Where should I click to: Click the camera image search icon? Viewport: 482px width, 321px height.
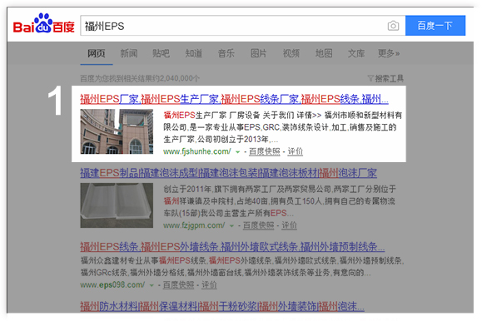pyautogui.click(x=393, y=26)
